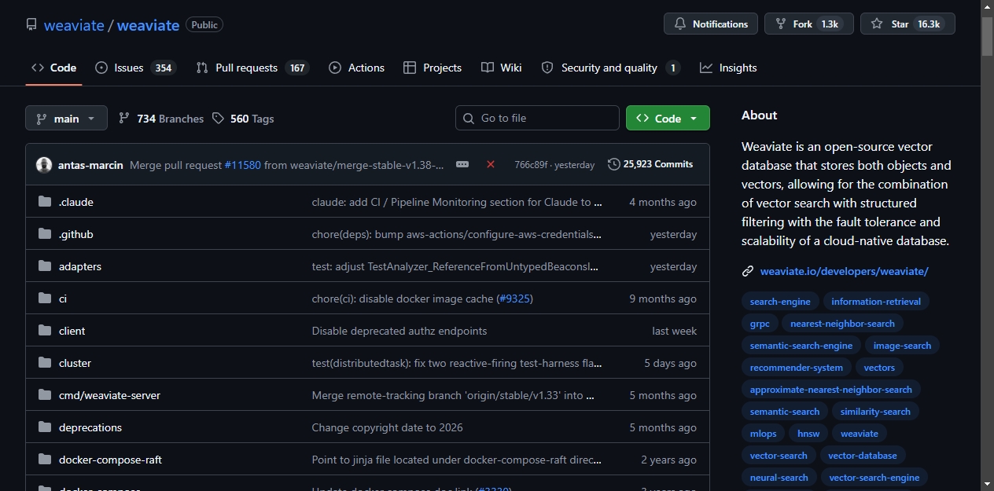This screenshot has height=491, width=994.
Task: Open the Wiki tab
Action: point(502,68)
